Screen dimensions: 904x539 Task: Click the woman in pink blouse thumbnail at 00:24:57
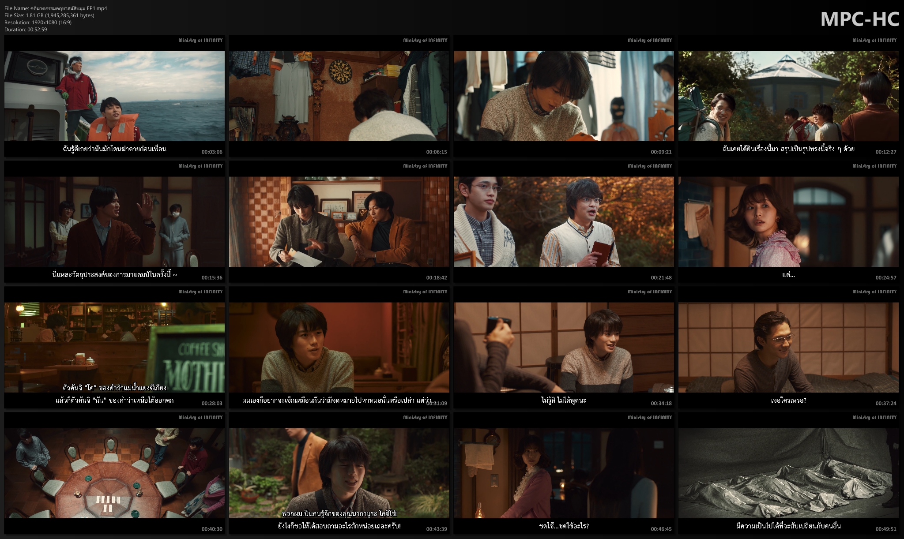788,221
